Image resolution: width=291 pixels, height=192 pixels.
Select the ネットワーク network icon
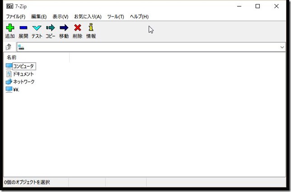pos(9,82)
